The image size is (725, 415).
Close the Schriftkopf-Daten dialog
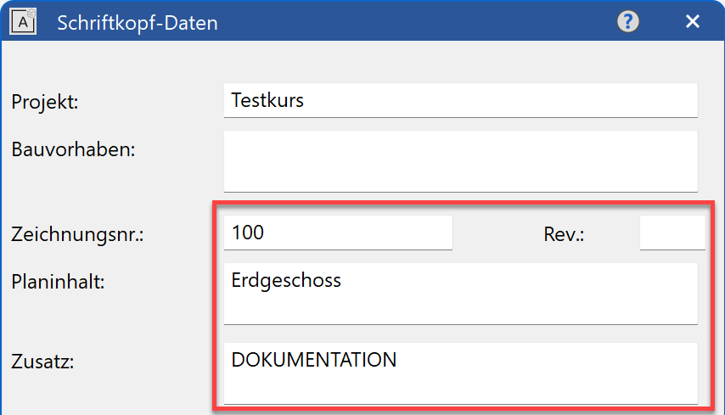click(x=693, y=22)
